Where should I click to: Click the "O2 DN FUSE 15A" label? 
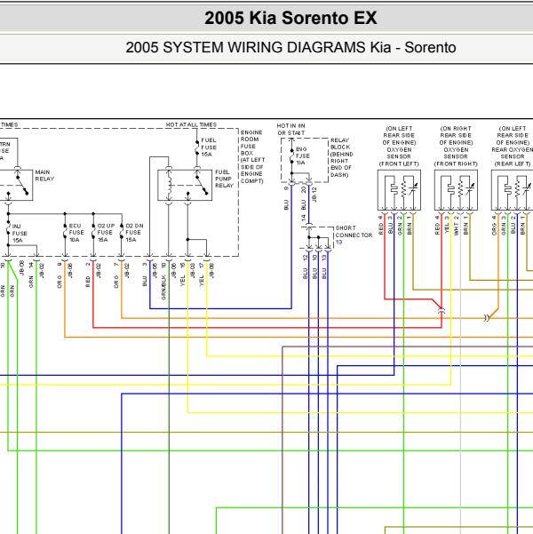tap(134, 233)
